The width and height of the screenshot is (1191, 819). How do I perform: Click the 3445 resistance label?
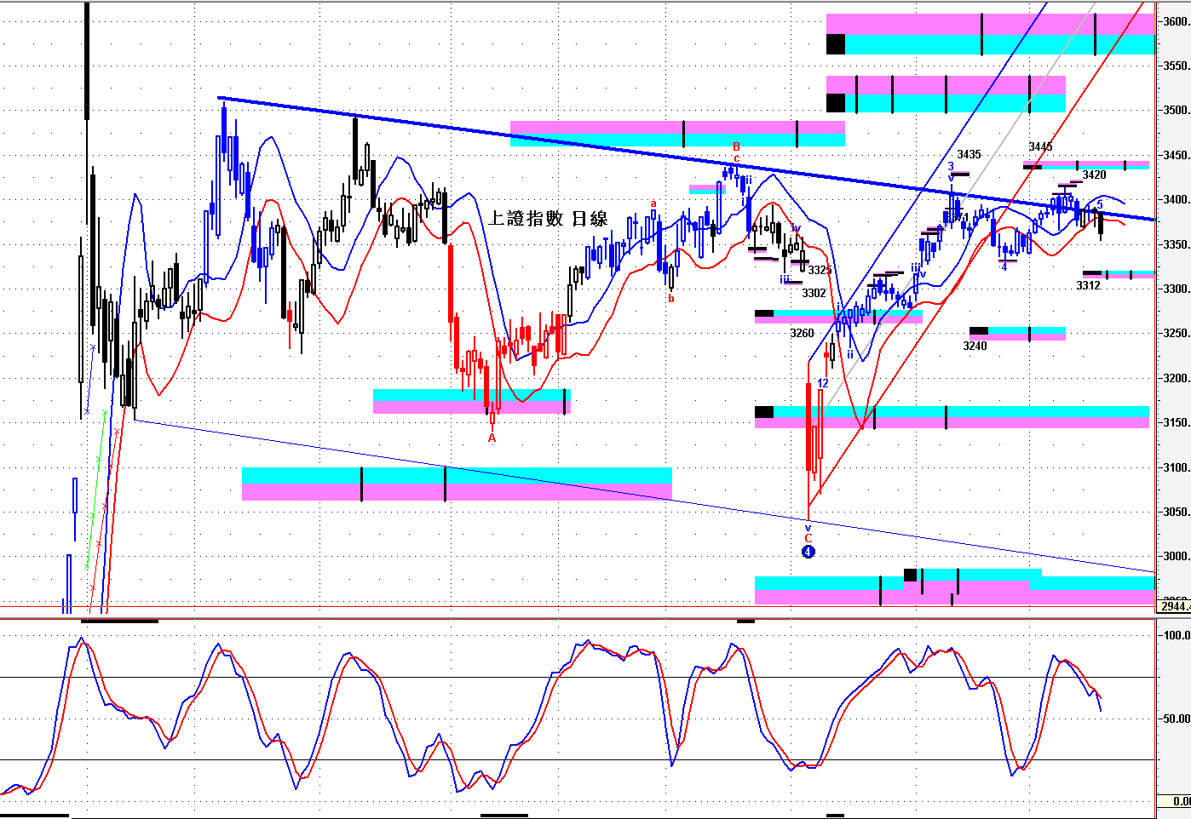click(x=1040, y=147)
